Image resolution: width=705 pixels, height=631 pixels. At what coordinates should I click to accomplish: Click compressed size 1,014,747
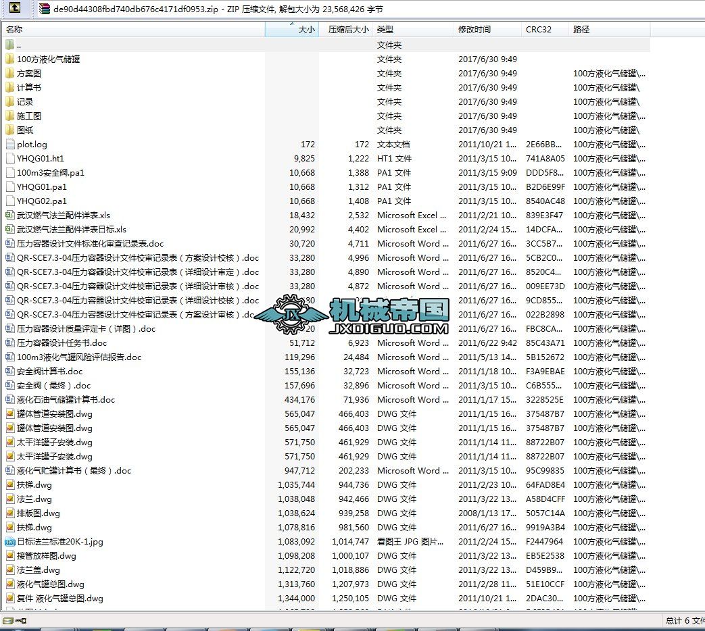[350, 542]
